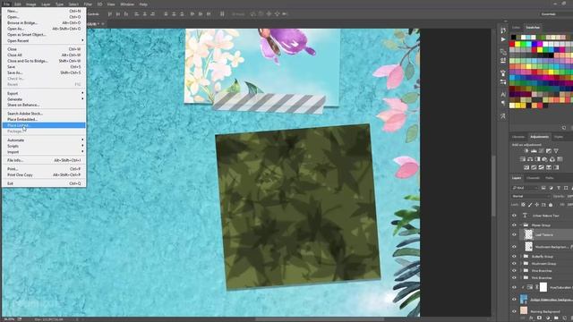Open the Window menu
The height and width of the screenshot is (322, 573).
[127, 4]
